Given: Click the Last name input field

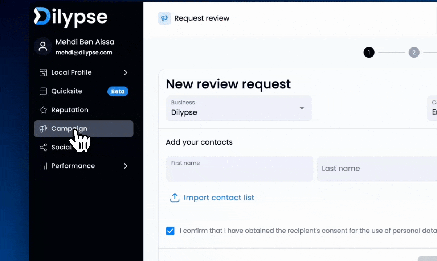Looking at the screenshot, I should coord(377,169).
